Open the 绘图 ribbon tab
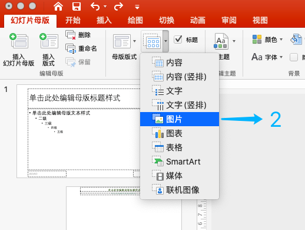 (135, 20)
